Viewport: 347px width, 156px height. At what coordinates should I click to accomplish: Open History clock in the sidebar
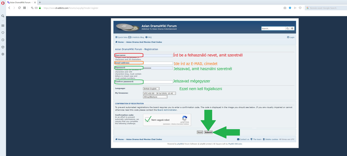pos(3,40)
